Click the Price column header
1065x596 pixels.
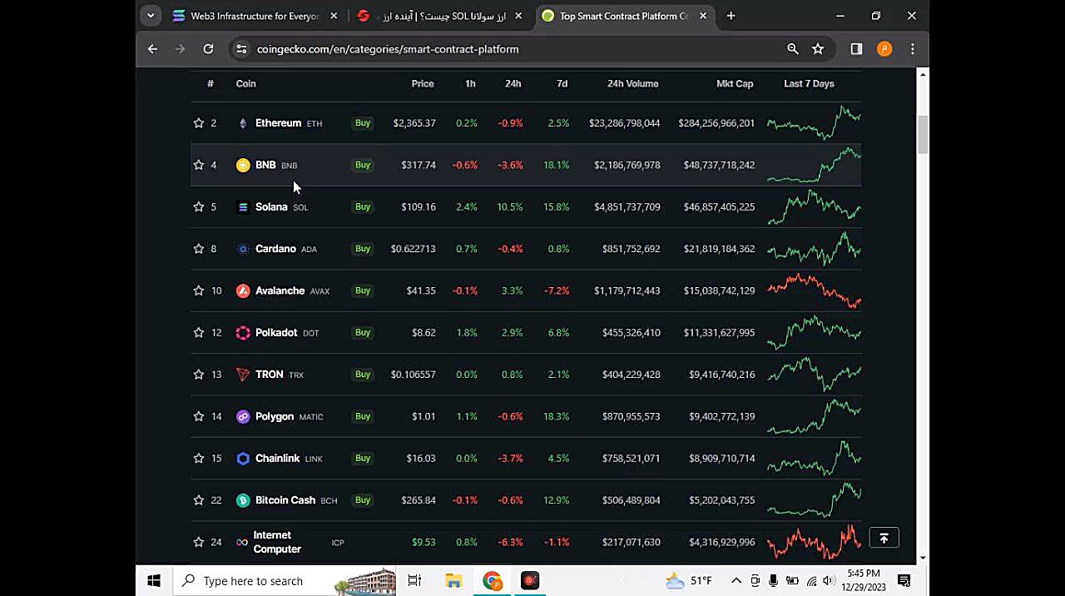click(423, 83)
